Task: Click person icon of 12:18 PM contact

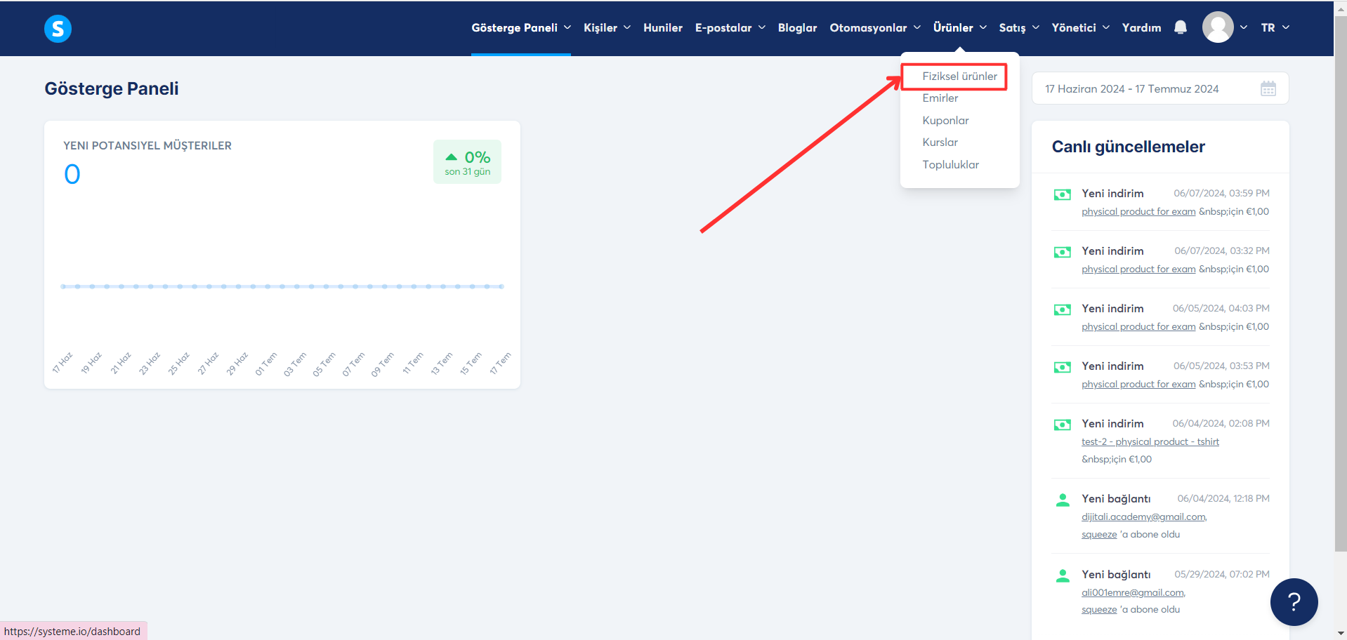Action: 1063,500
